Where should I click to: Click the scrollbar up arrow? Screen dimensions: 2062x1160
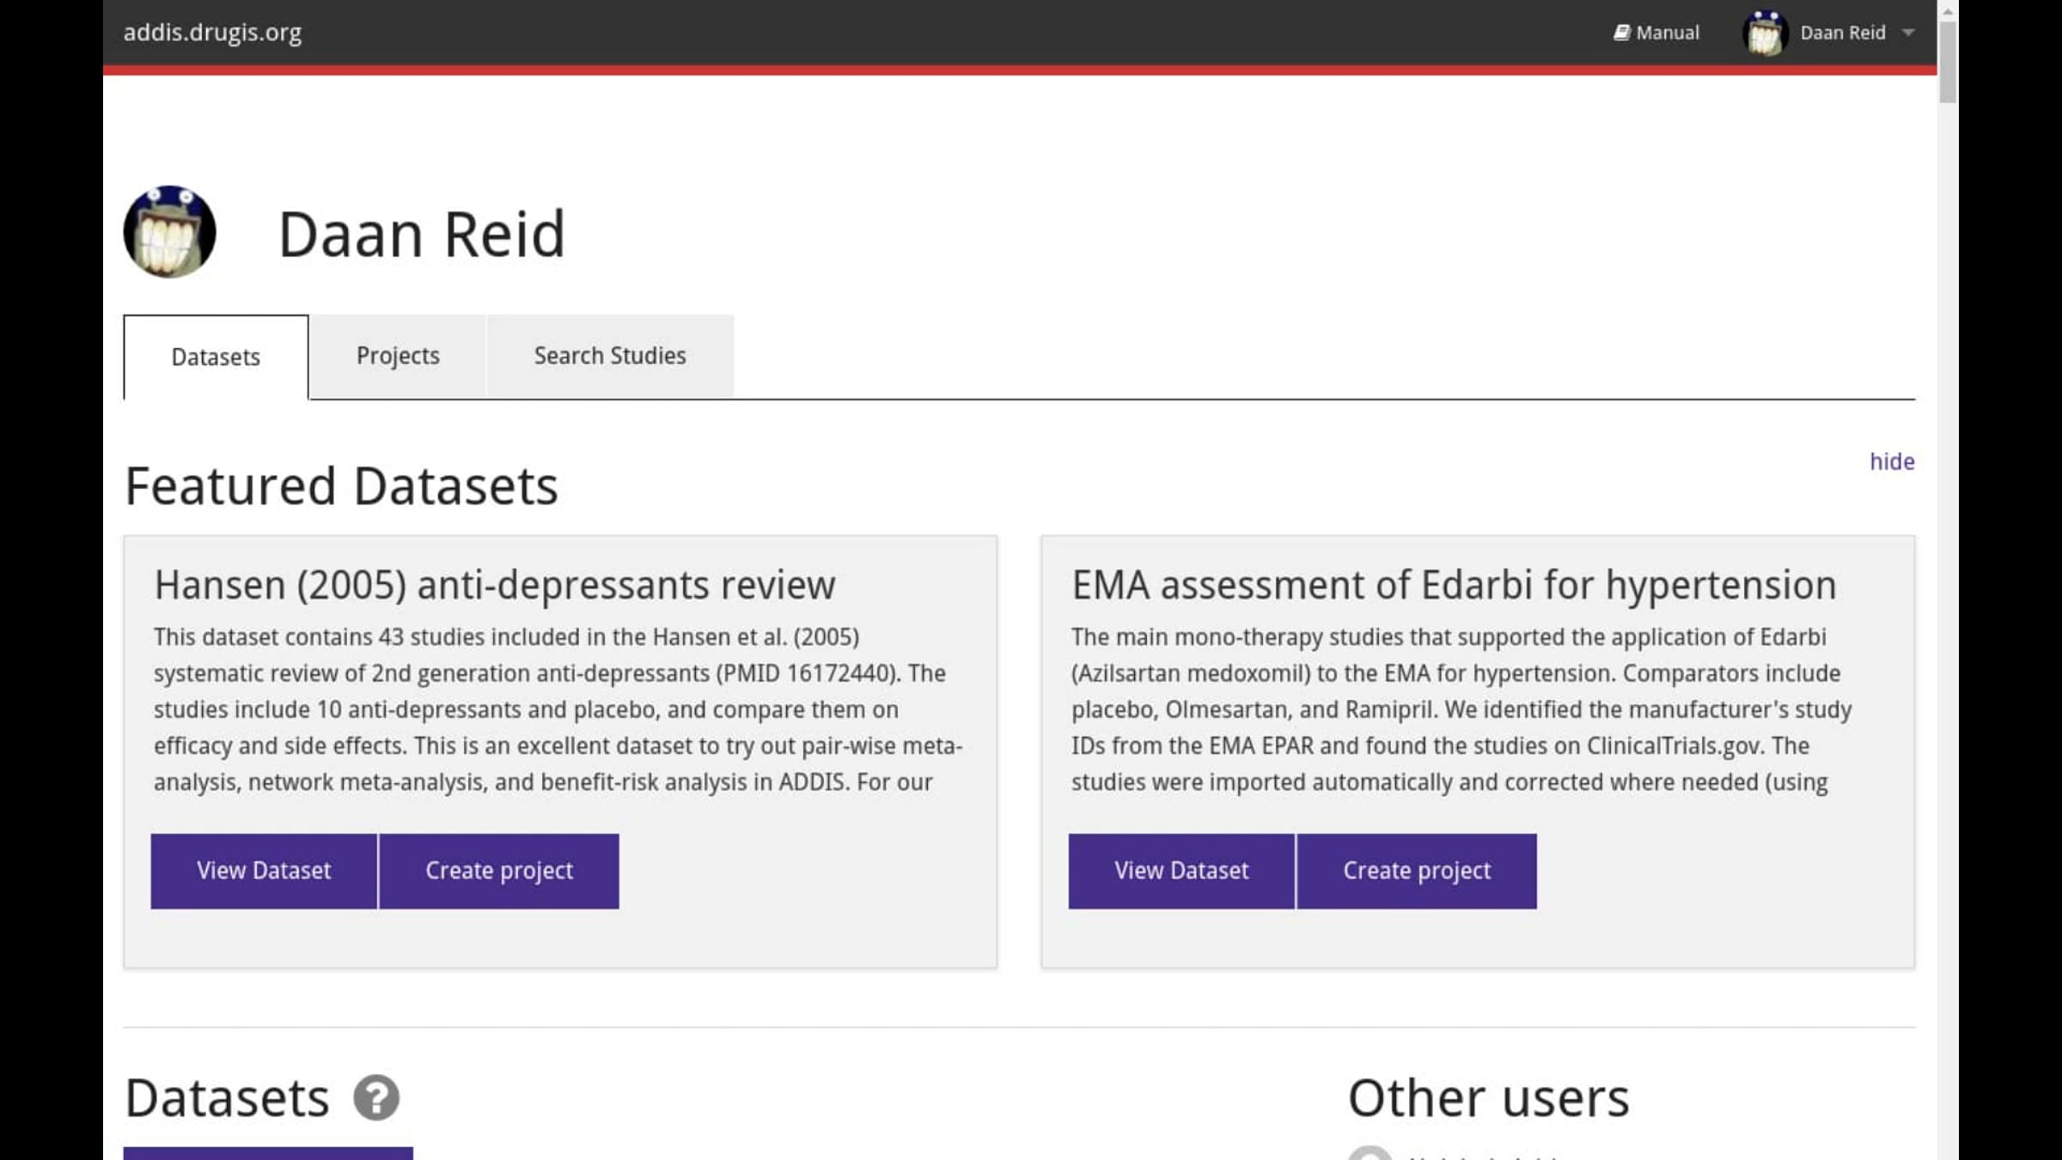coord(1948,10)
